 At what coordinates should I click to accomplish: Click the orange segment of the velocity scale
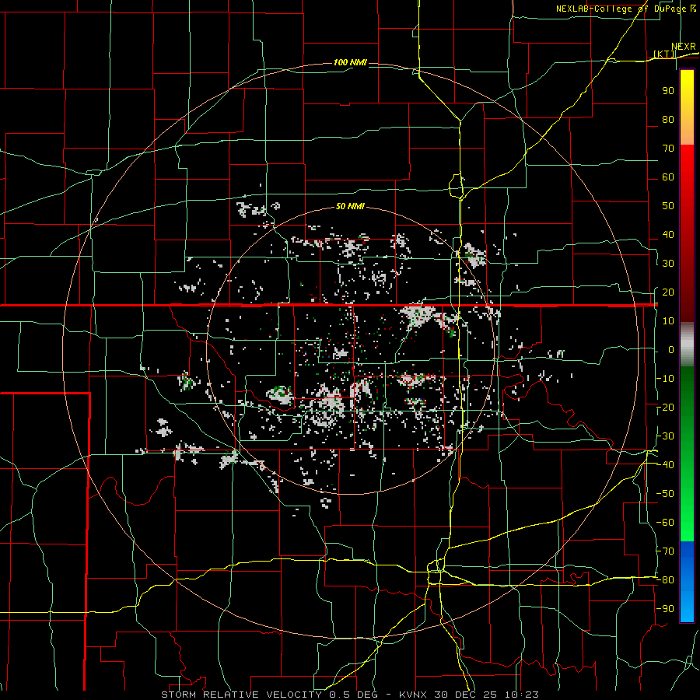687,131
